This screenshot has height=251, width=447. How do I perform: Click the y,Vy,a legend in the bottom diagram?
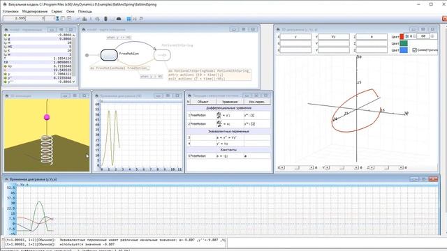pyautogui.click(x=22, y=185)
